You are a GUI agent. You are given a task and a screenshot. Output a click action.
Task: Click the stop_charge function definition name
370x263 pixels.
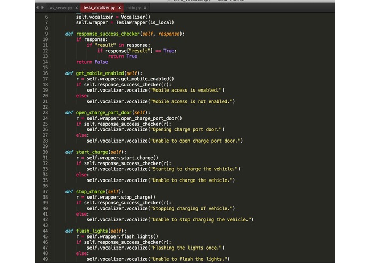click(91, 192)
